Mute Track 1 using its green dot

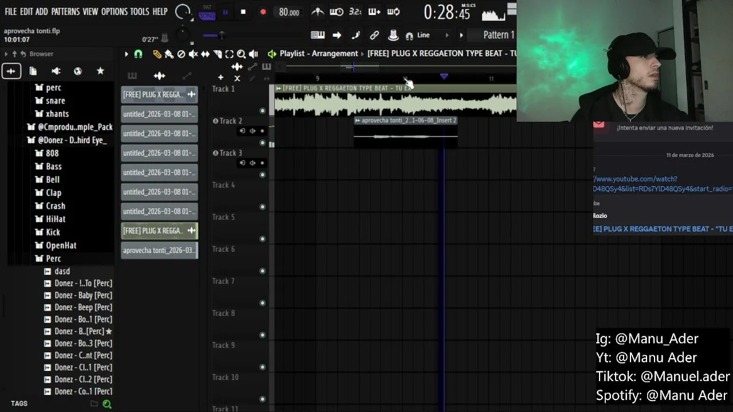pyautogui.click(x=262, y=110)
